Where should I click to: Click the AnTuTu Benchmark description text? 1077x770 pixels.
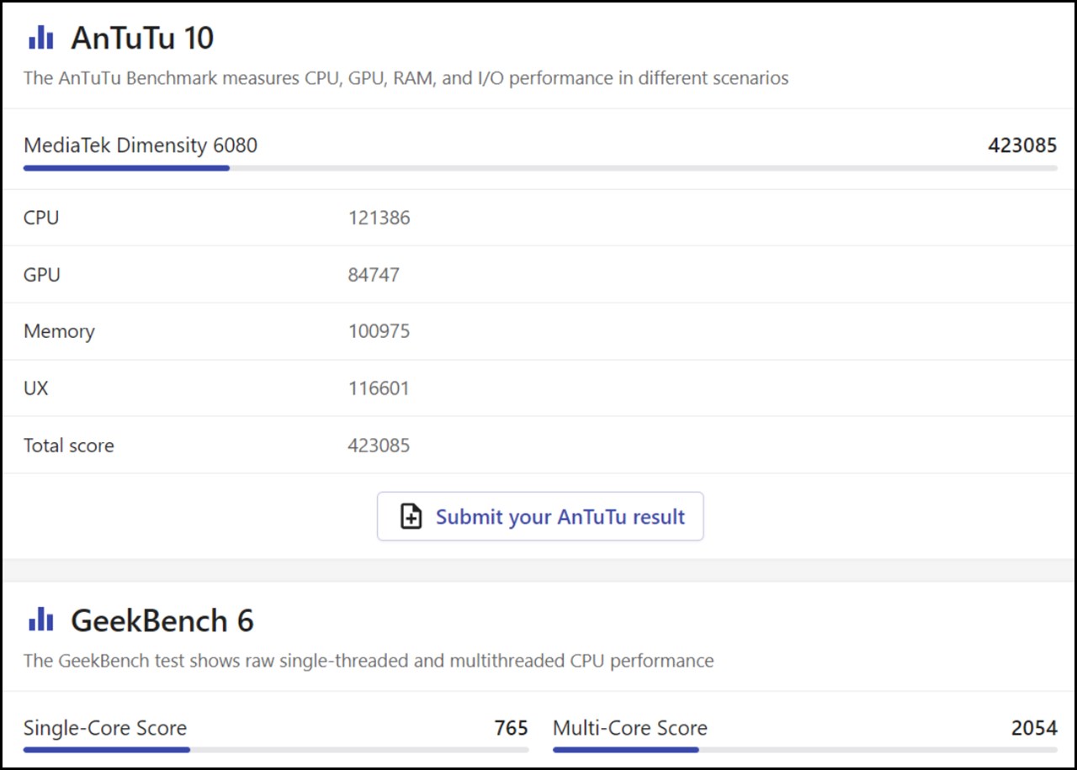click(x=406, y=78)
